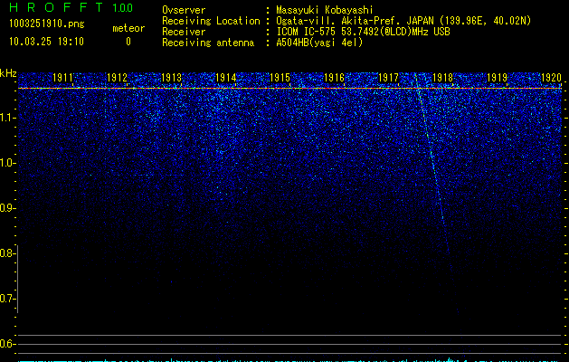
Task: Click the Receiver label
Action: 184,32
